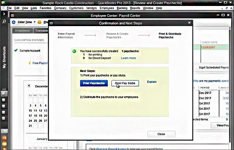This screenshot has height=150, width=234.
Task: Click the Sample Account green checkmark
Action: coord(16,50)
